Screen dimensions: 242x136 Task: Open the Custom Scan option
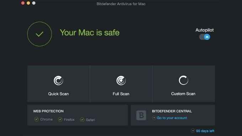tap(184, 84)
